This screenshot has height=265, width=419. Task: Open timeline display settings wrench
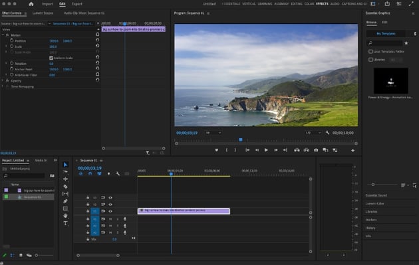click(x=118, y=174)
